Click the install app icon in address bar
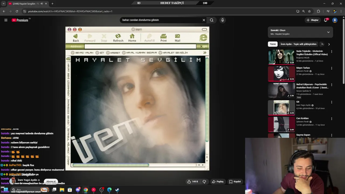 [298, 11]
